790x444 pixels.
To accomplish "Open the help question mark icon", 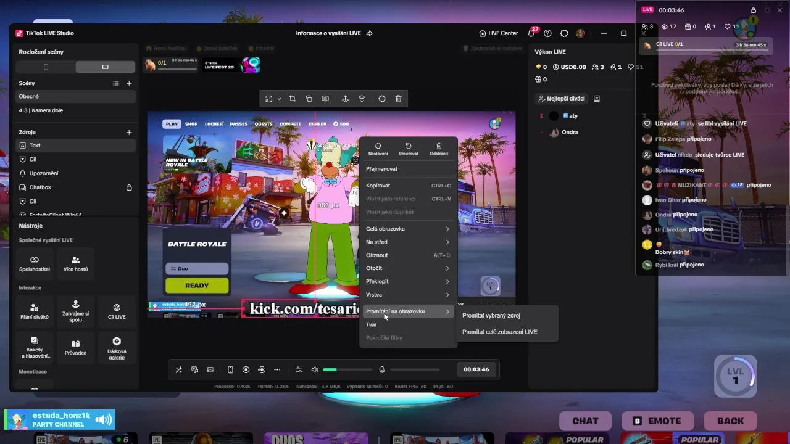I will click(x=547, y=33).
